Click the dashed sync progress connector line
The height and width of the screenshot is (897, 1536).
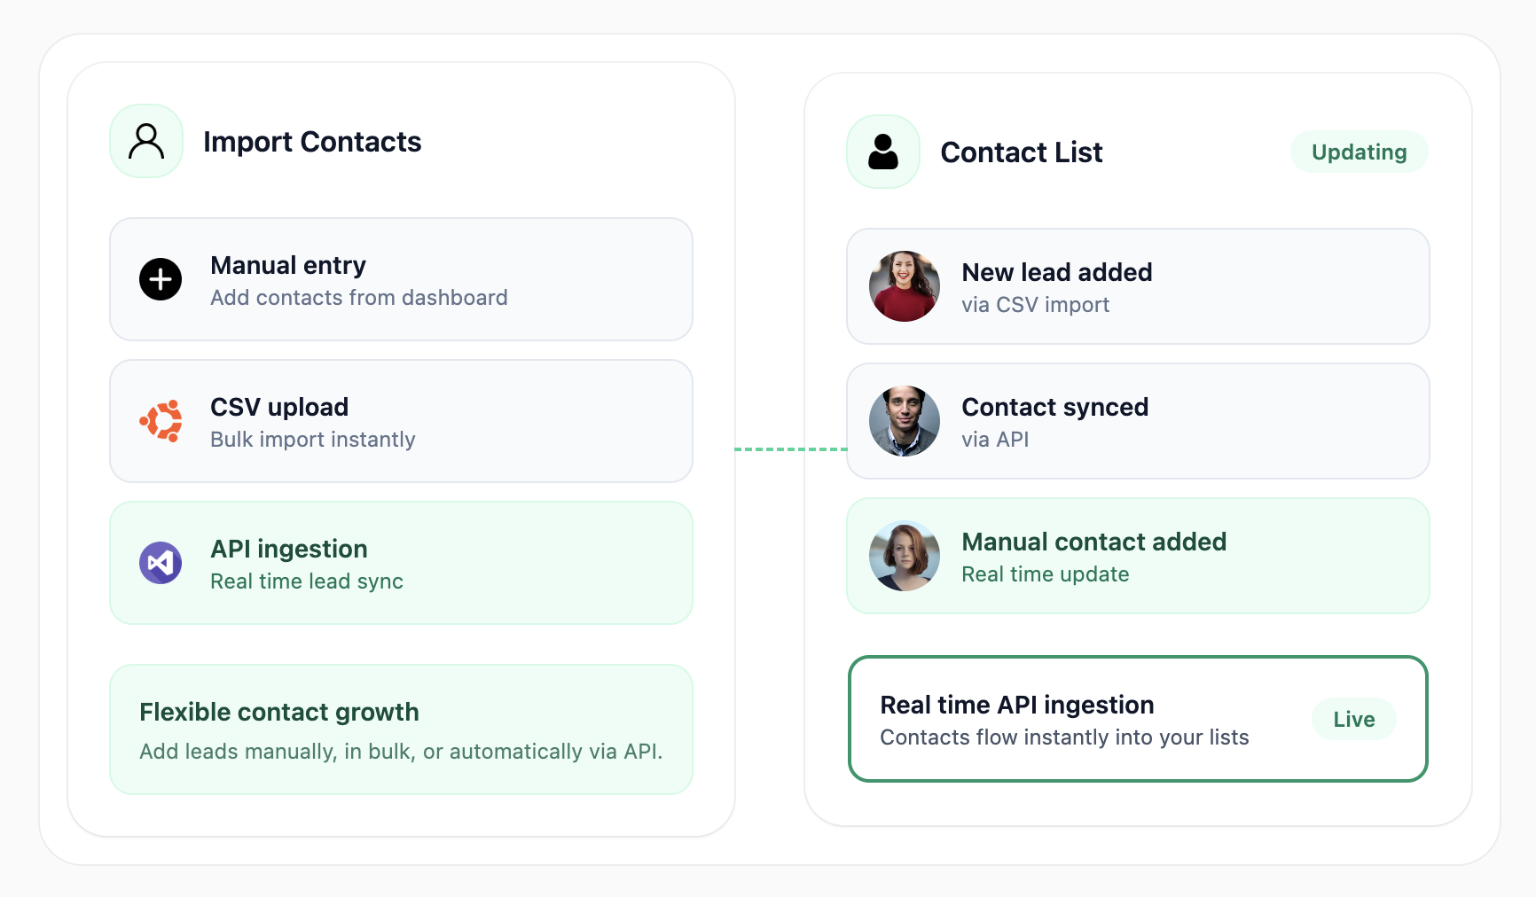coord(789,449)
